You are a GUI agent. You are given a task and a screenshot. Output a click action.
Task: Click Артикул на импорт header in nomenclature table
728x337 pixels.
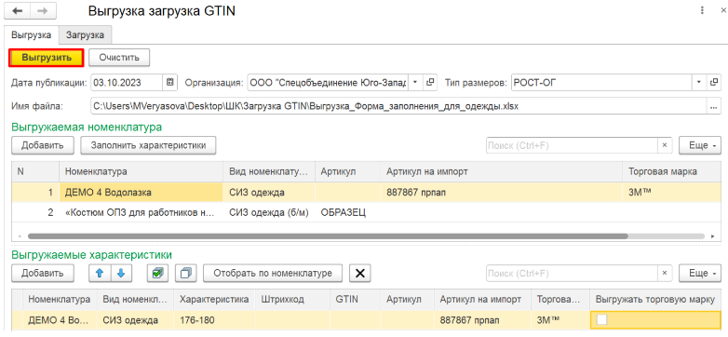click(502, 171)
